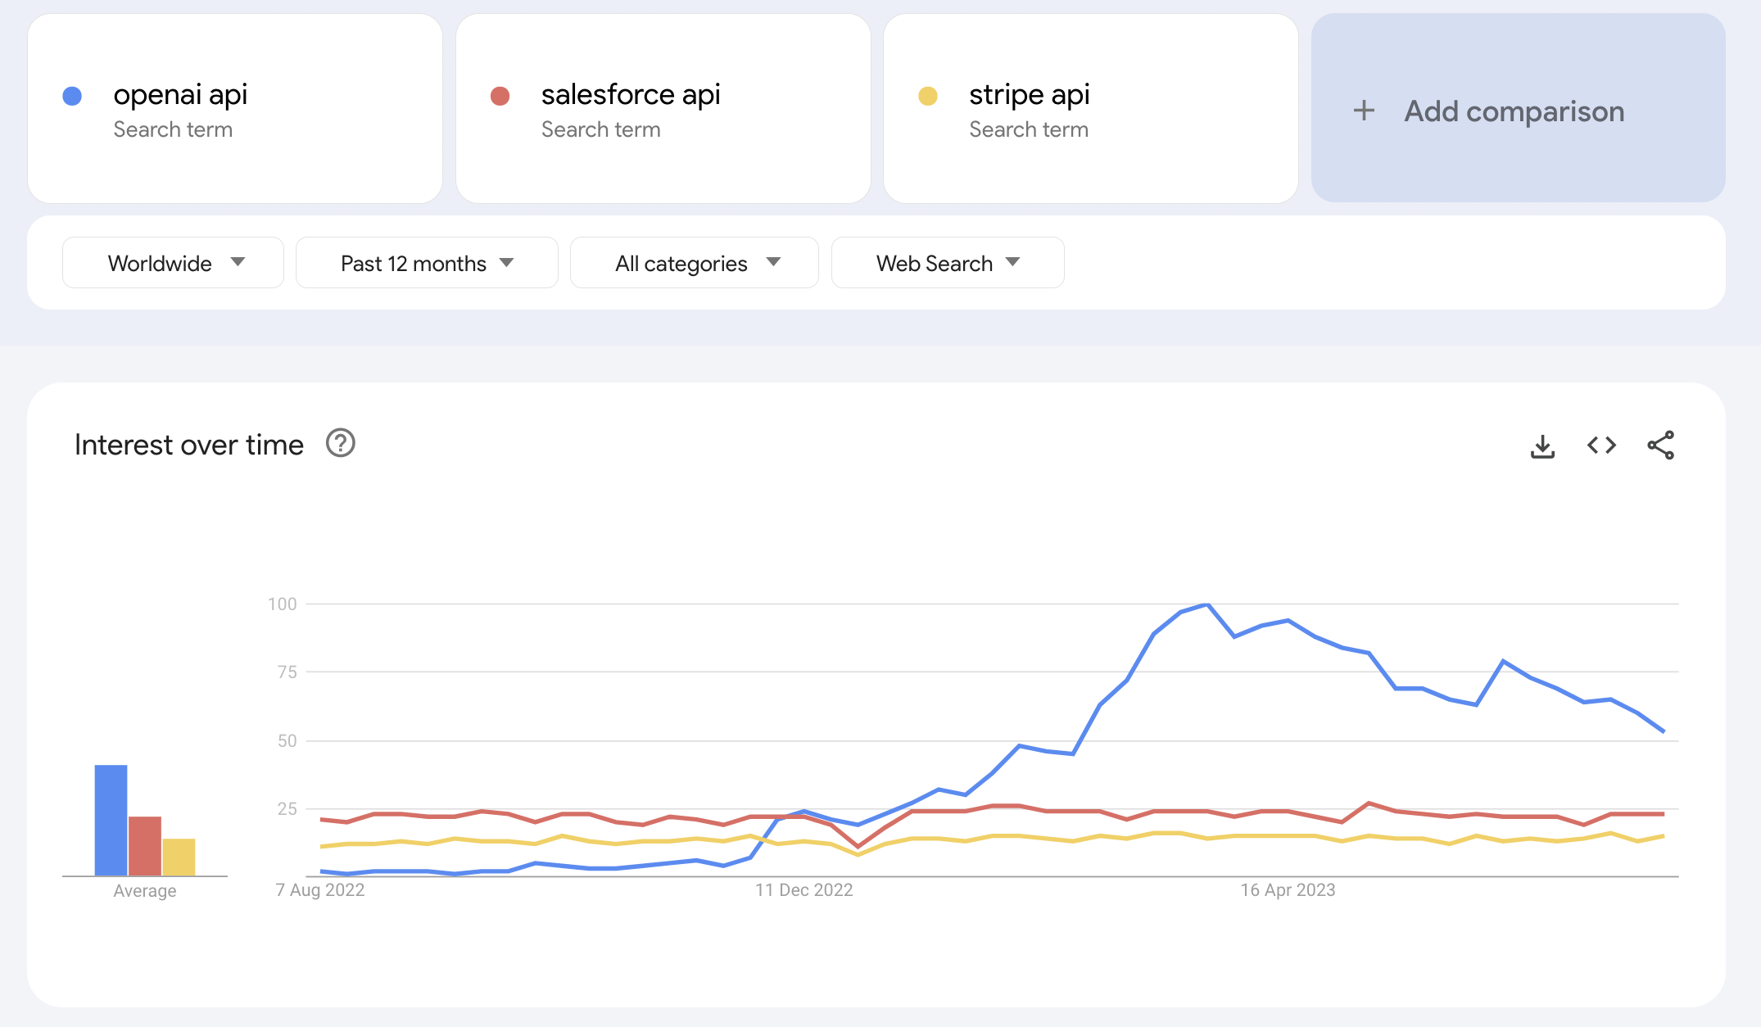
Task: Click the yellow dot beside stripe api
Action: pyautogui.click(x=927, y=96)
